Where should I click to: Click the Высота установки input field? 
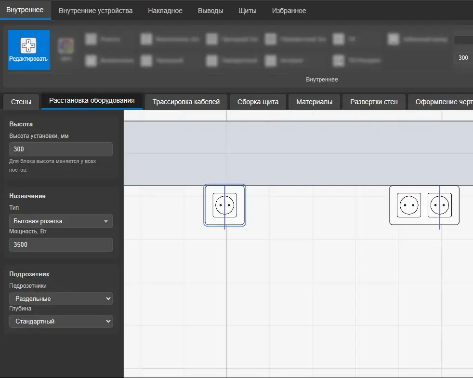(61, 149)
